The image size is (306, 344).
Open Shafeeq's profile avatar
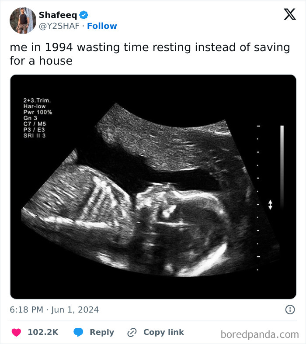tap(23, 21)
